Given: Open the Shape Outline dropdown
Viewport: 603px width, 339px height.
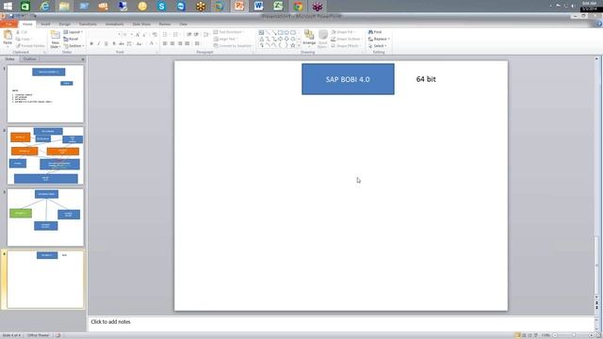Looking at the screenshot, I should tap(346, 39).
